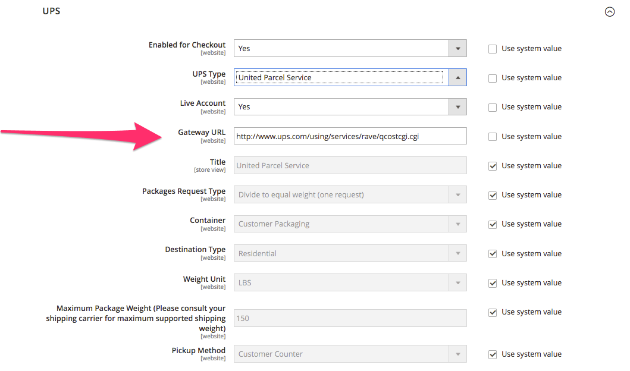Uncheck Use system value for Maximum Package Weight
Screen dimensions: 630x371
(493, 313)
